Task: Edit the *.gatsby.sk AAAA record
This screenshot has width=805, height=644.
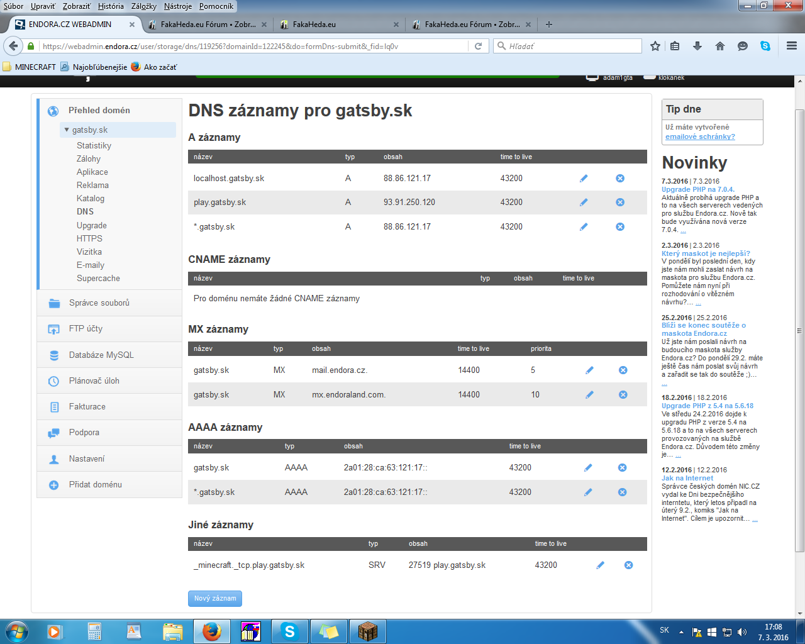Action: 588,492
